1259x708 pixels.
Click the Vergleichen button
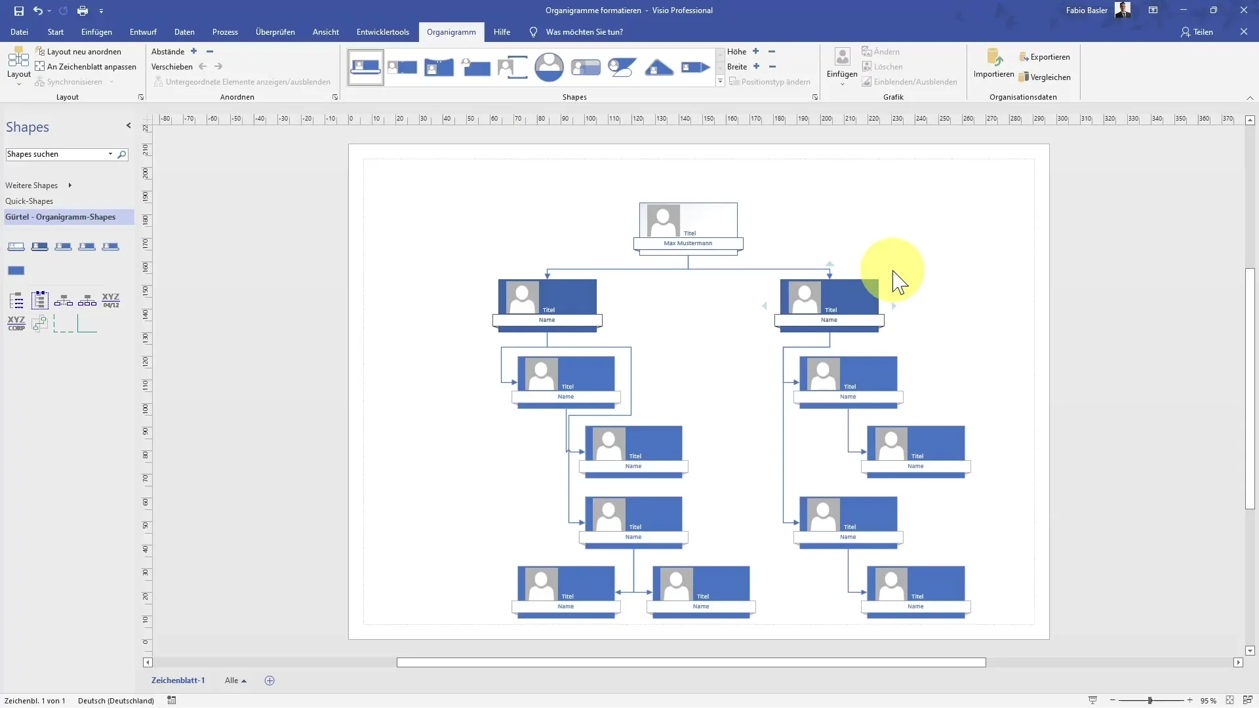(1045, 77)
